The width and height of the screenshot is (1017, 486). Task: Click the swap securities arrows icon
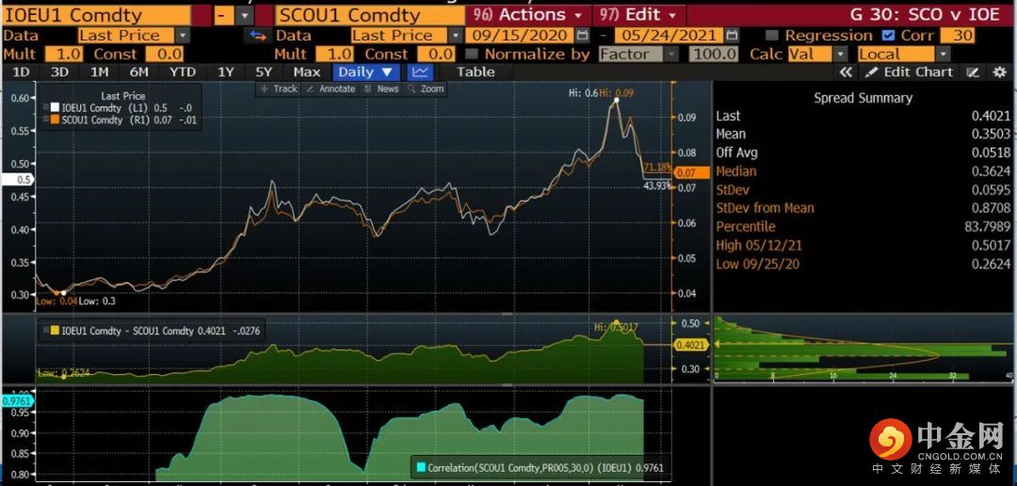pos(258,36)
